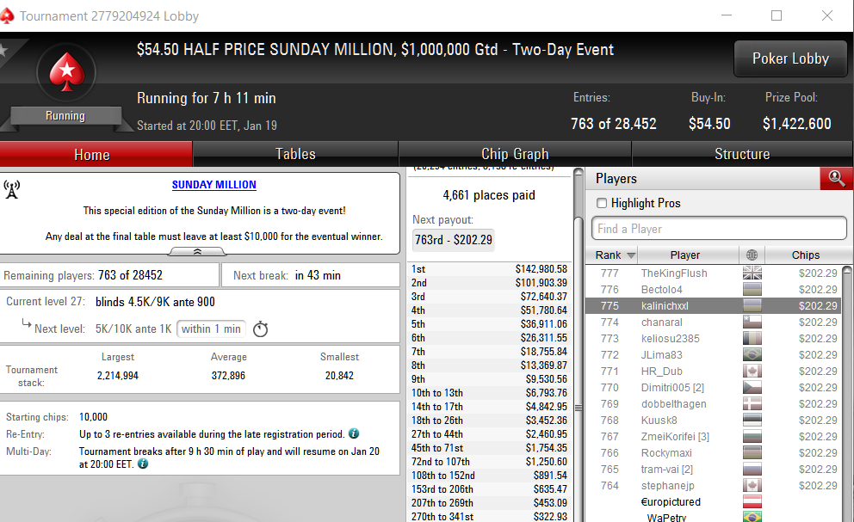Click the broadcast antenna icon
Screen dimensions: 854x522
[11, 189]
